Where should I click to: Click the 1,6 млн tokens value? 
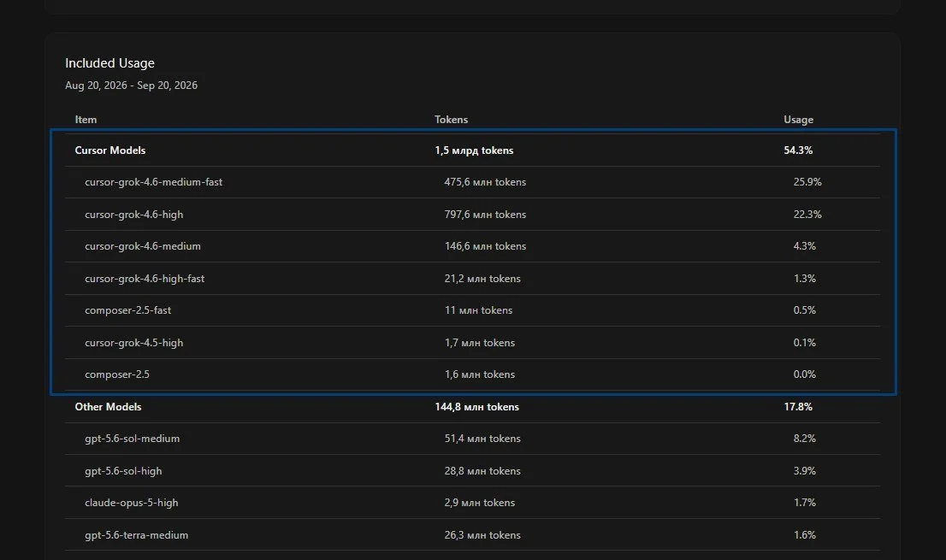pyautogui.click(x=480, y=374)
